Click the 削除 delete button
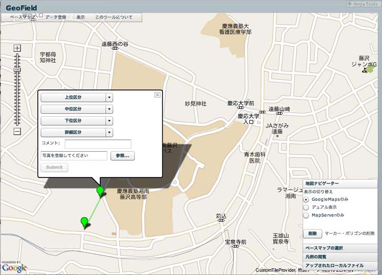The height and width of the screenshot is (275, 382). click(312, 233)
